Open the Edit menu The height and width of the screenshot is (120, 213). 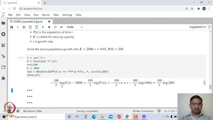[x=18, y=15]
